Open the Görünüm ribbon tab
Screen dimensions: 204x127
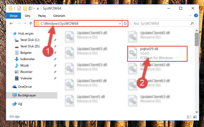(59, 16)
